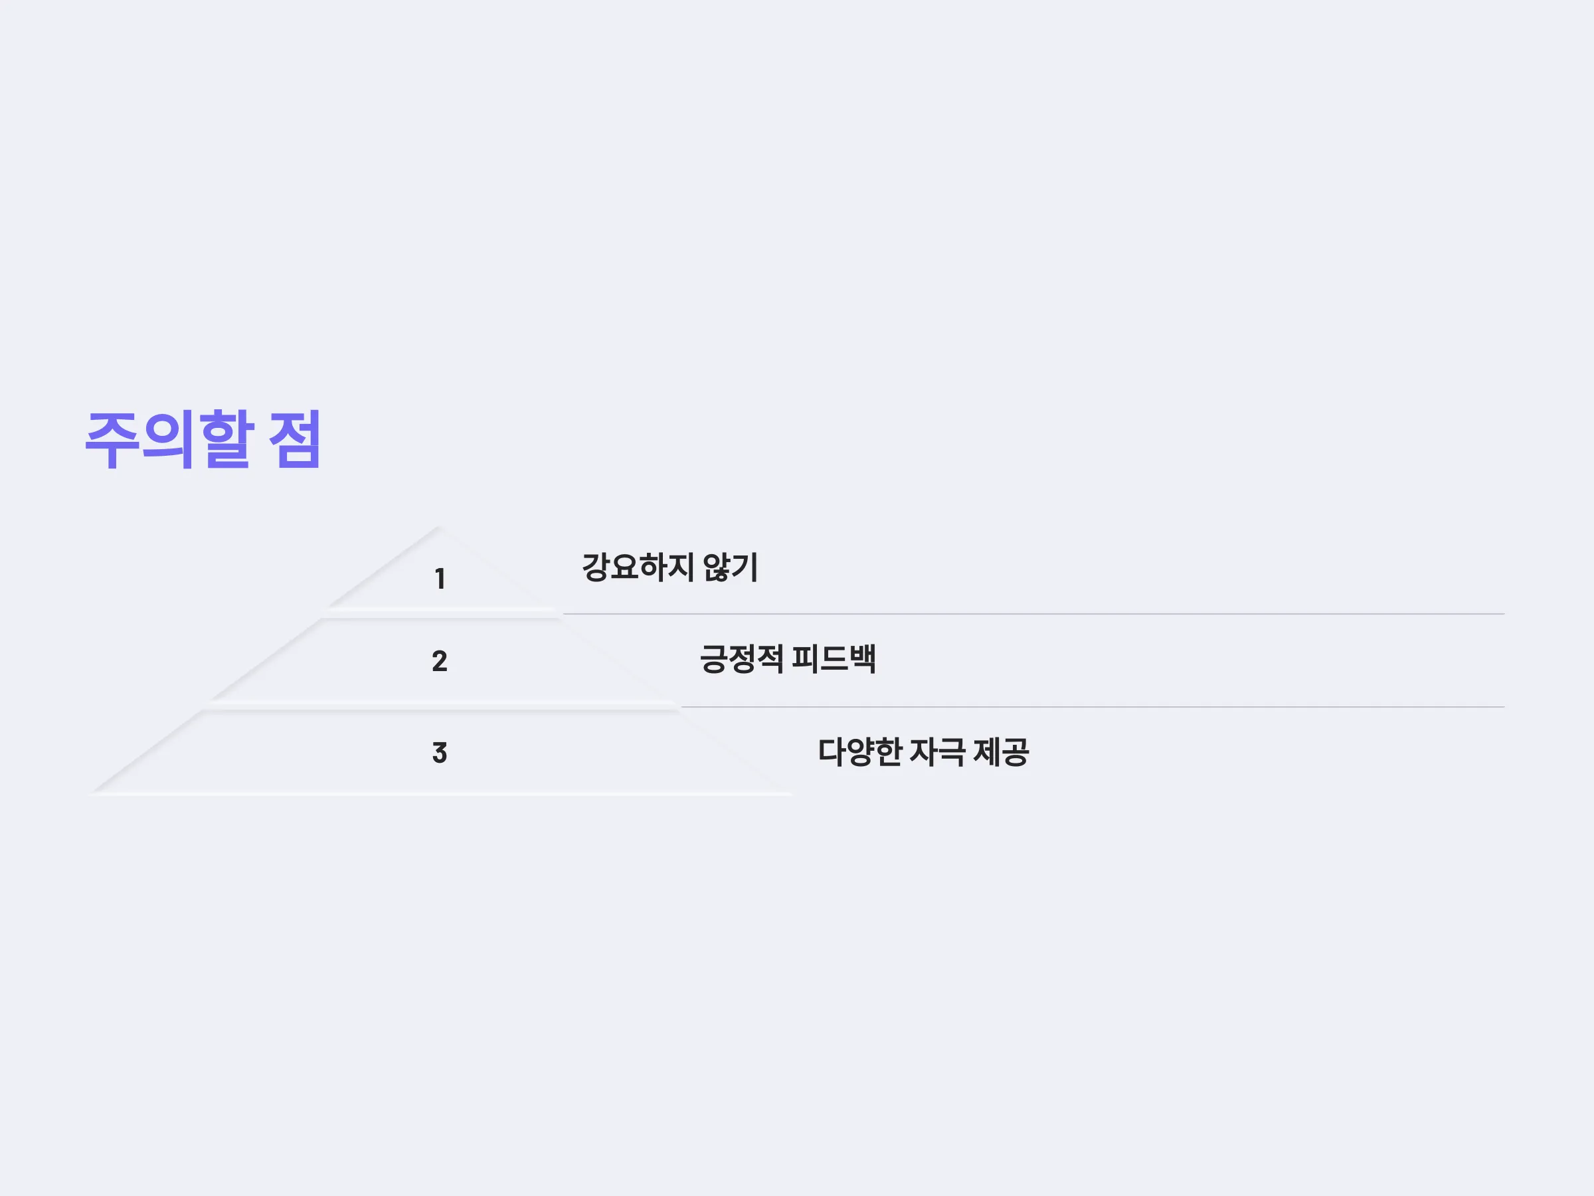Click the divider line below 긍정적 피드백
The height and width of the screenshot is (1196, 1594).
1093,707
